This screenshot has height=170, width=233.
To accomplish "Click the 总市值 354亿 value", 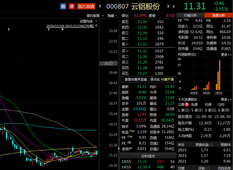I will point(198,49).
